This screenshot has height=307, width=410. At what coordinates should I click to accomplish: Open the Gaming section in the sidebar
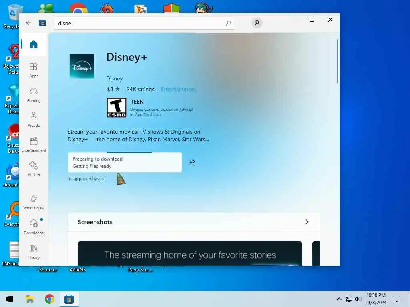34,95
